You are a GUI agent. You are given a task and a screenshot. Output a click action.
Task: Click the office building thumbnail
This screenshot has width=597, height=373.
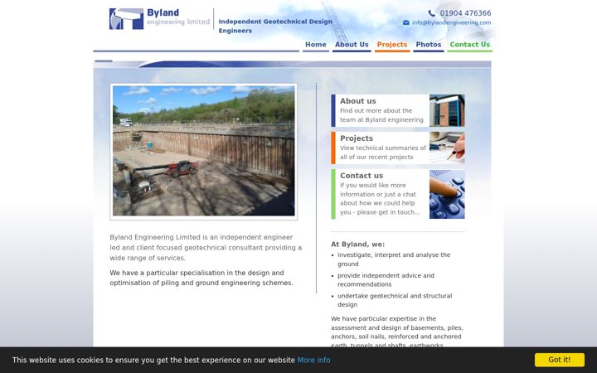447,110
